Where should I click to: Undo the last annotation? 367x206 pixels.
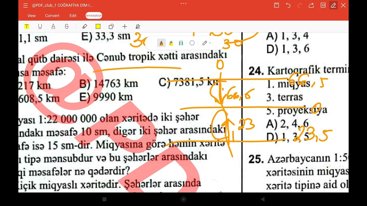(288, 5)
